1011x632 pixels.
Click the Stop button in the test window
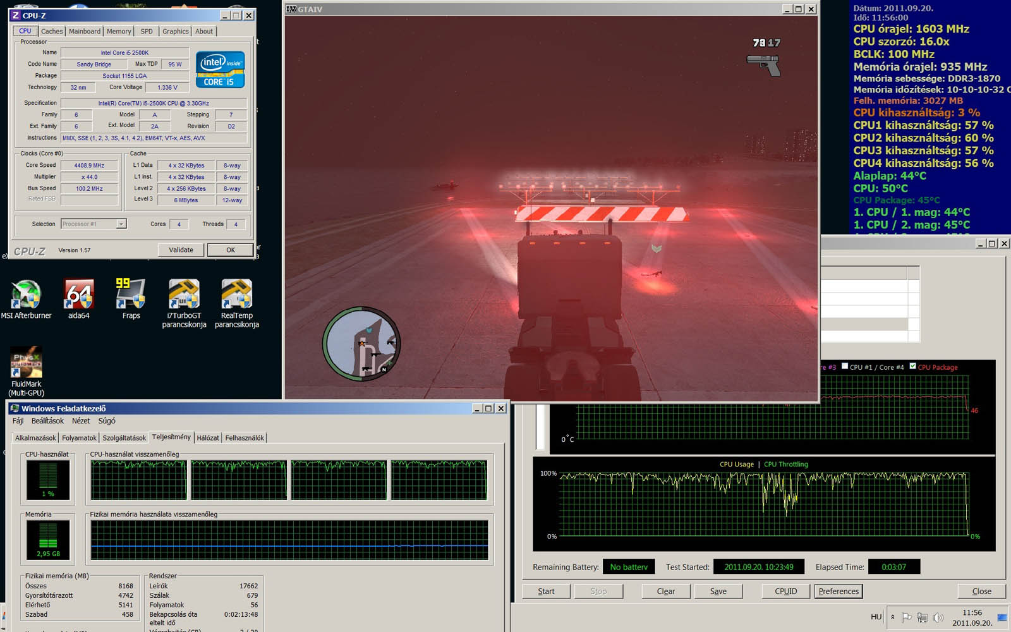[x=598, y=592]
